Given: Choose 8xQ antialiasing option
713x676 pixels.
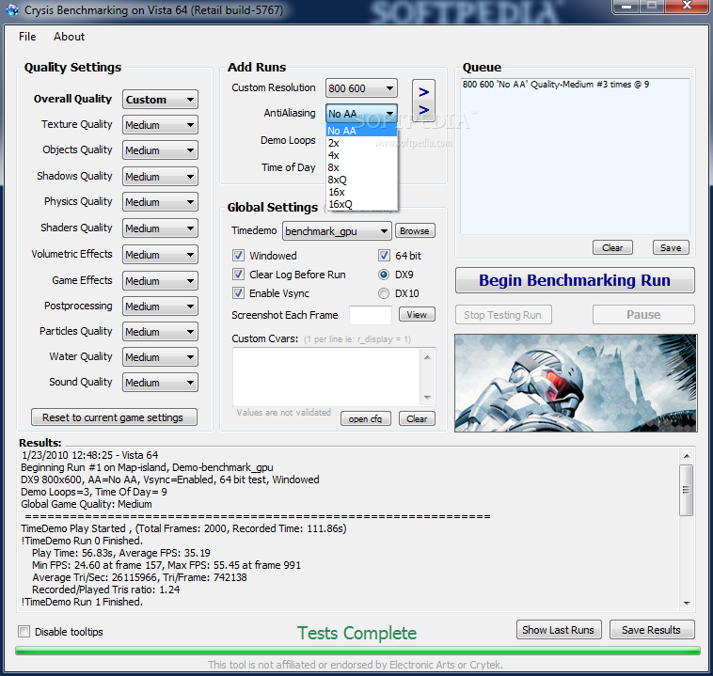Looking at the screenshot, I should [362, 180].
